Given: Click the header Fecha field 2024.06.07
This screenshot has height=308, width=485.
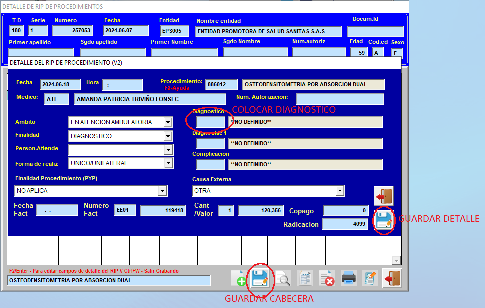Looking at the screenshot, I should click(126, 30).
